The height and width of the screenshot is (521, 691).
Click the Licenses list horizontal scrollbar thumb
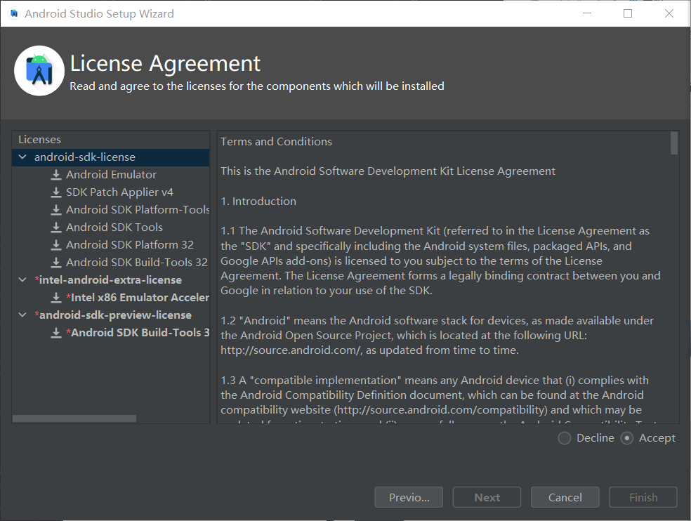click(74, 418)
